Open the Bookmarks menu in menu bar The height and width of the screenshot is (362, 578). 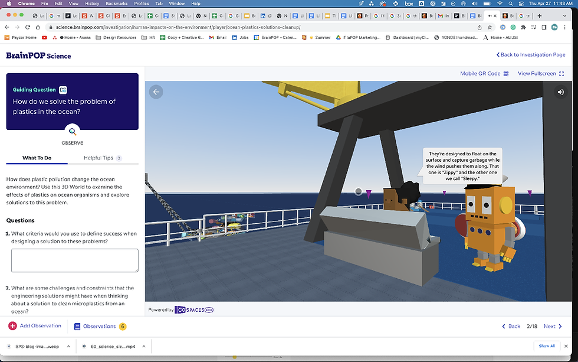pyautogui.click(x=117, y=4)
